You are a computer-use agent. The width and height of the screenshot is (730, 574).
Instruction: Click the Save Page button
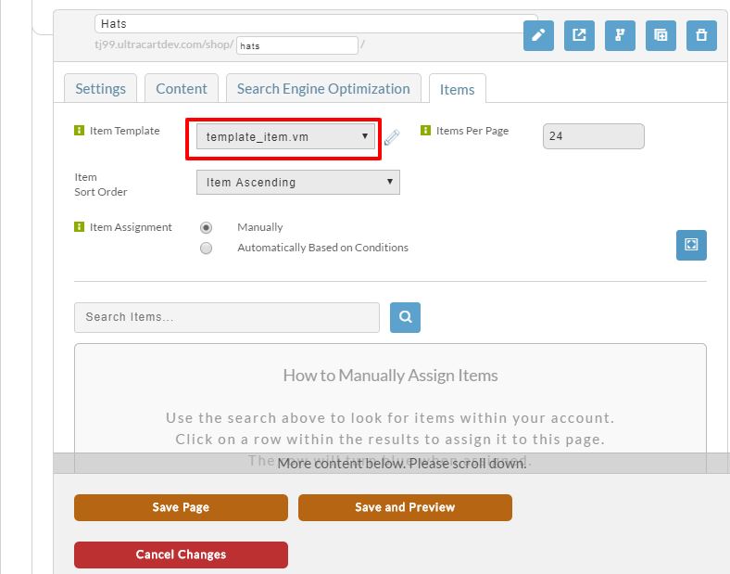pyautogui.click(x=181, y=507)
